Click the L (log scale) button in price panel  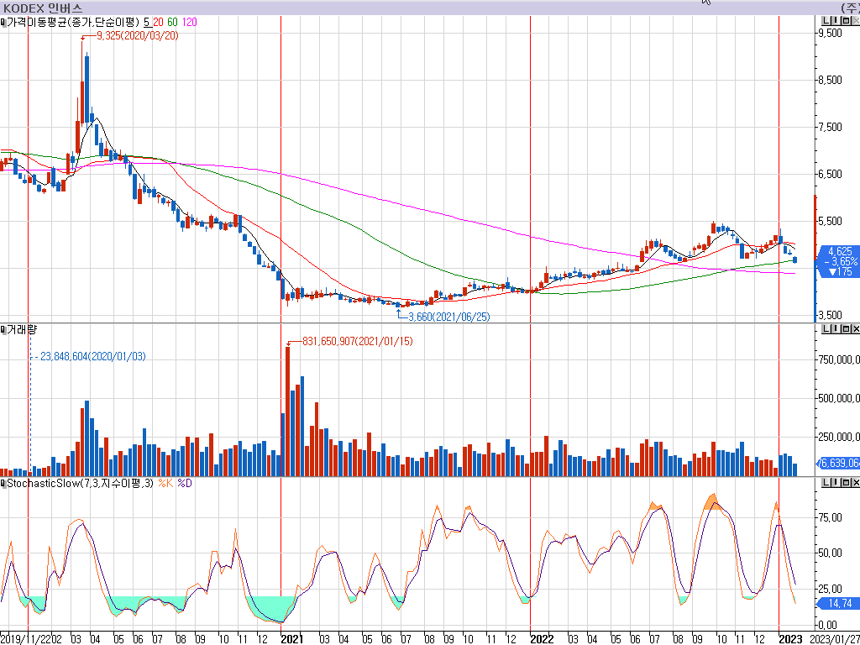(x=826, y=21)
